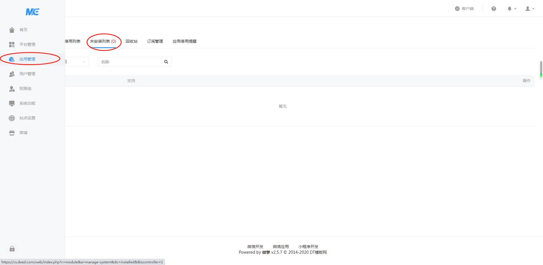This screenshot has height=265, width=543.
Task: Open the 订阅管理 tab
Action: coord(155,41)
